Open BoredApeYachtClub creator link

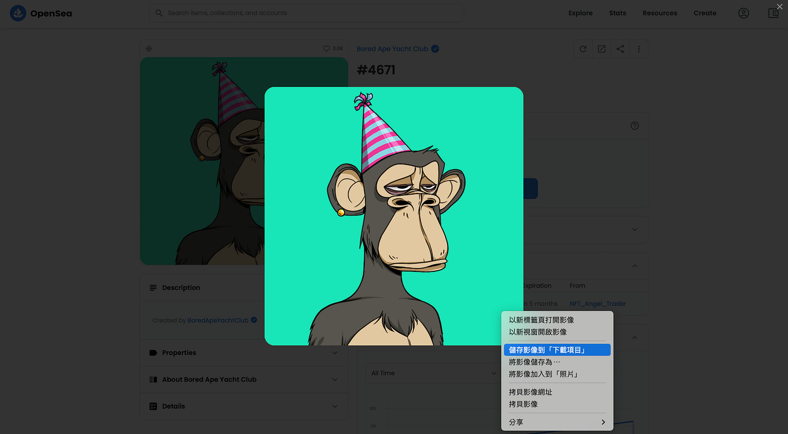[x=218, y=321]
